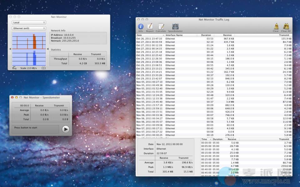Open the Info toolbar icon in Traffic Log
This screenshot has width=300, height=187.
click(x=141, y=27)
